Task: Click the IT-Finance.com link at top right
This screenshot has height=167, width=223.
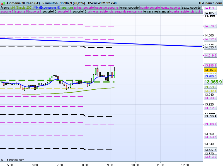Action: (210, 3)
